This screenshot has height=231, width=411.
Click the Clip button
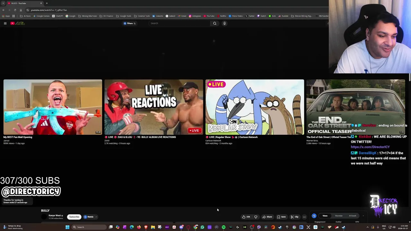coord(294,217)
